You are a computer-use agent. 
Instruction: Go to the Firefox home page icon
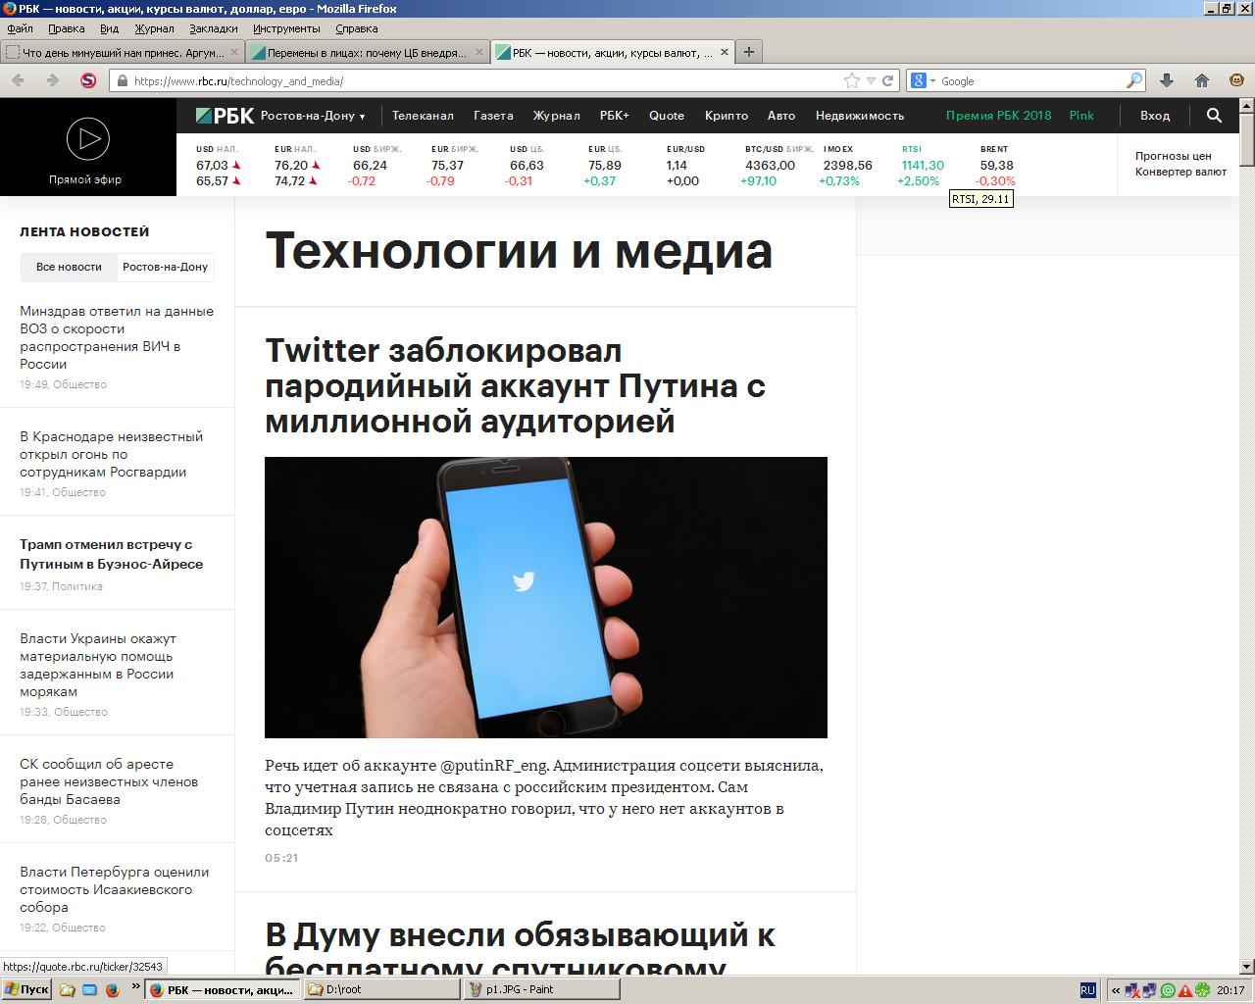(1202, 80)
